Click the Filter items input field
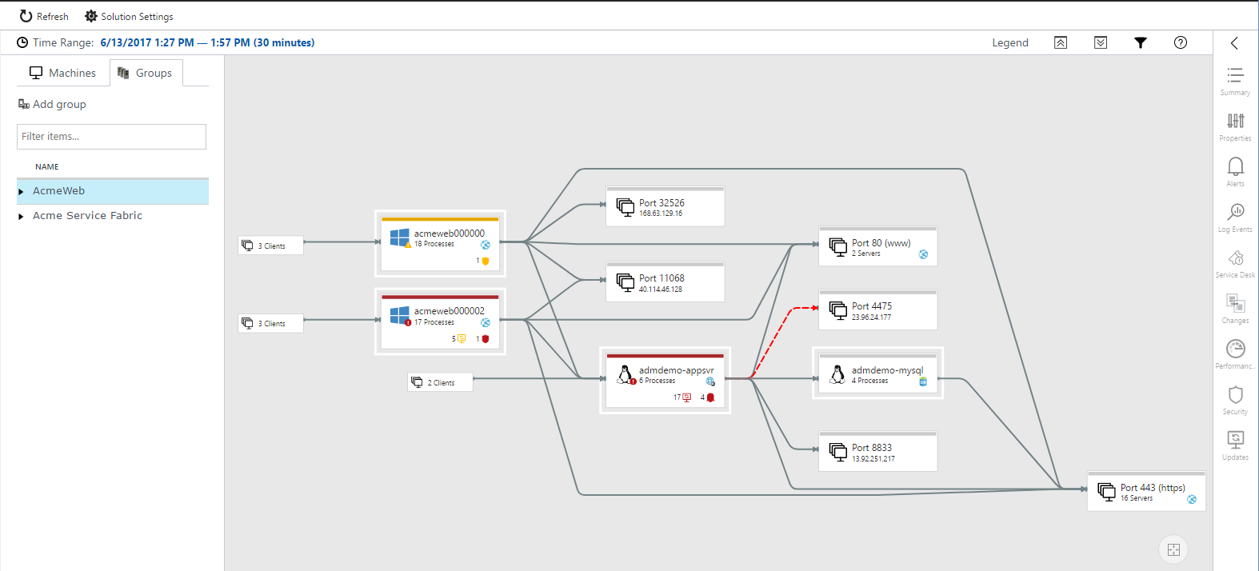 pos(111,137)
